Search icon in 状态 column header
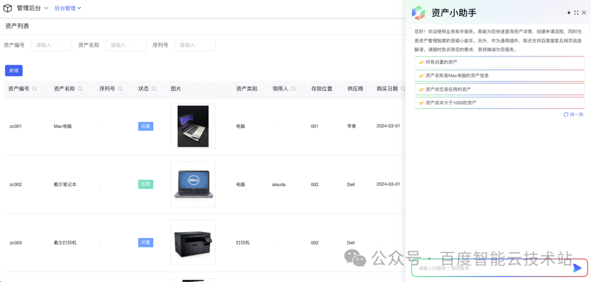This screenshot has width=591, height=282. coord(154,89)
